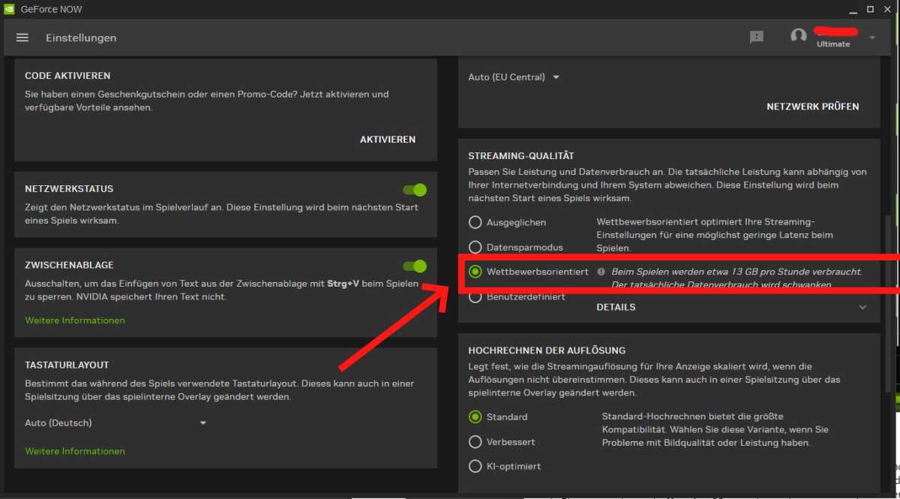Click the ZWISCHENABLAGE heading
900x499 pixels.
coord(69,266)
